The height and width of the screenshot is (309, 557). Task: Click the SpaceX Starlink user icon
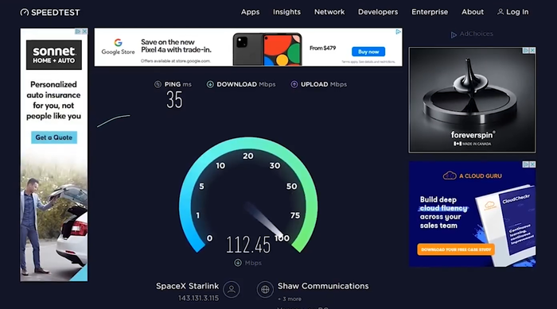tap(232, 289)
